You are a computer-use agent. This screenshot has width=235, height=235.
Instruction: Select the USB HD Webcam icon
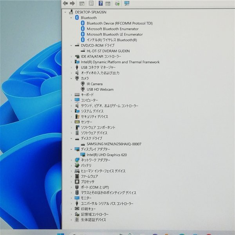click(83, 89)
